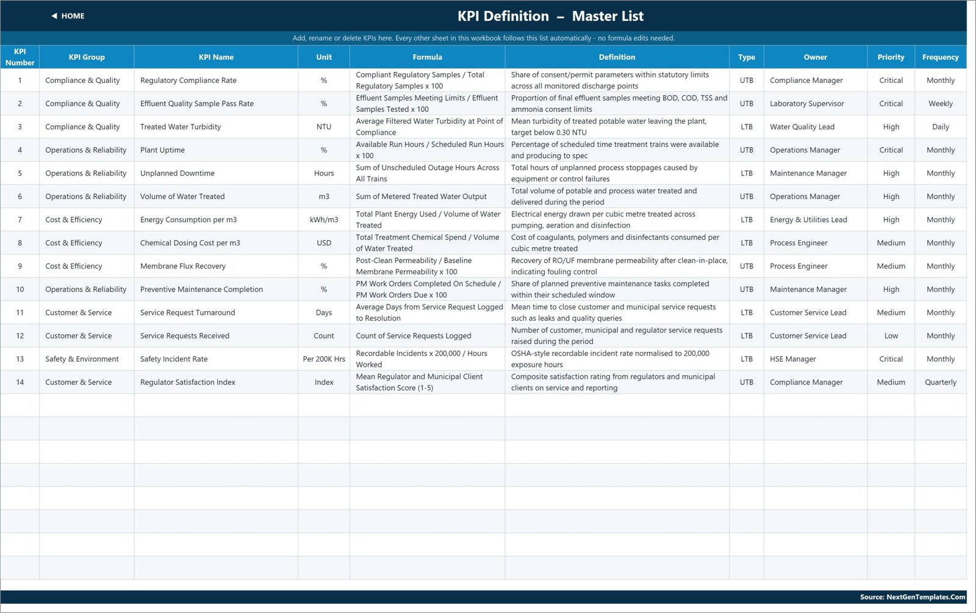This screenshot has height=613, width=976.
Task: Click the Unit column header
Action: point(324,57)
